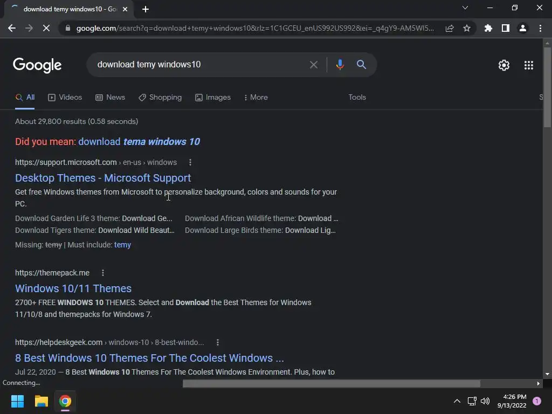Submit search with magnifier icon

tap(361, 65)
